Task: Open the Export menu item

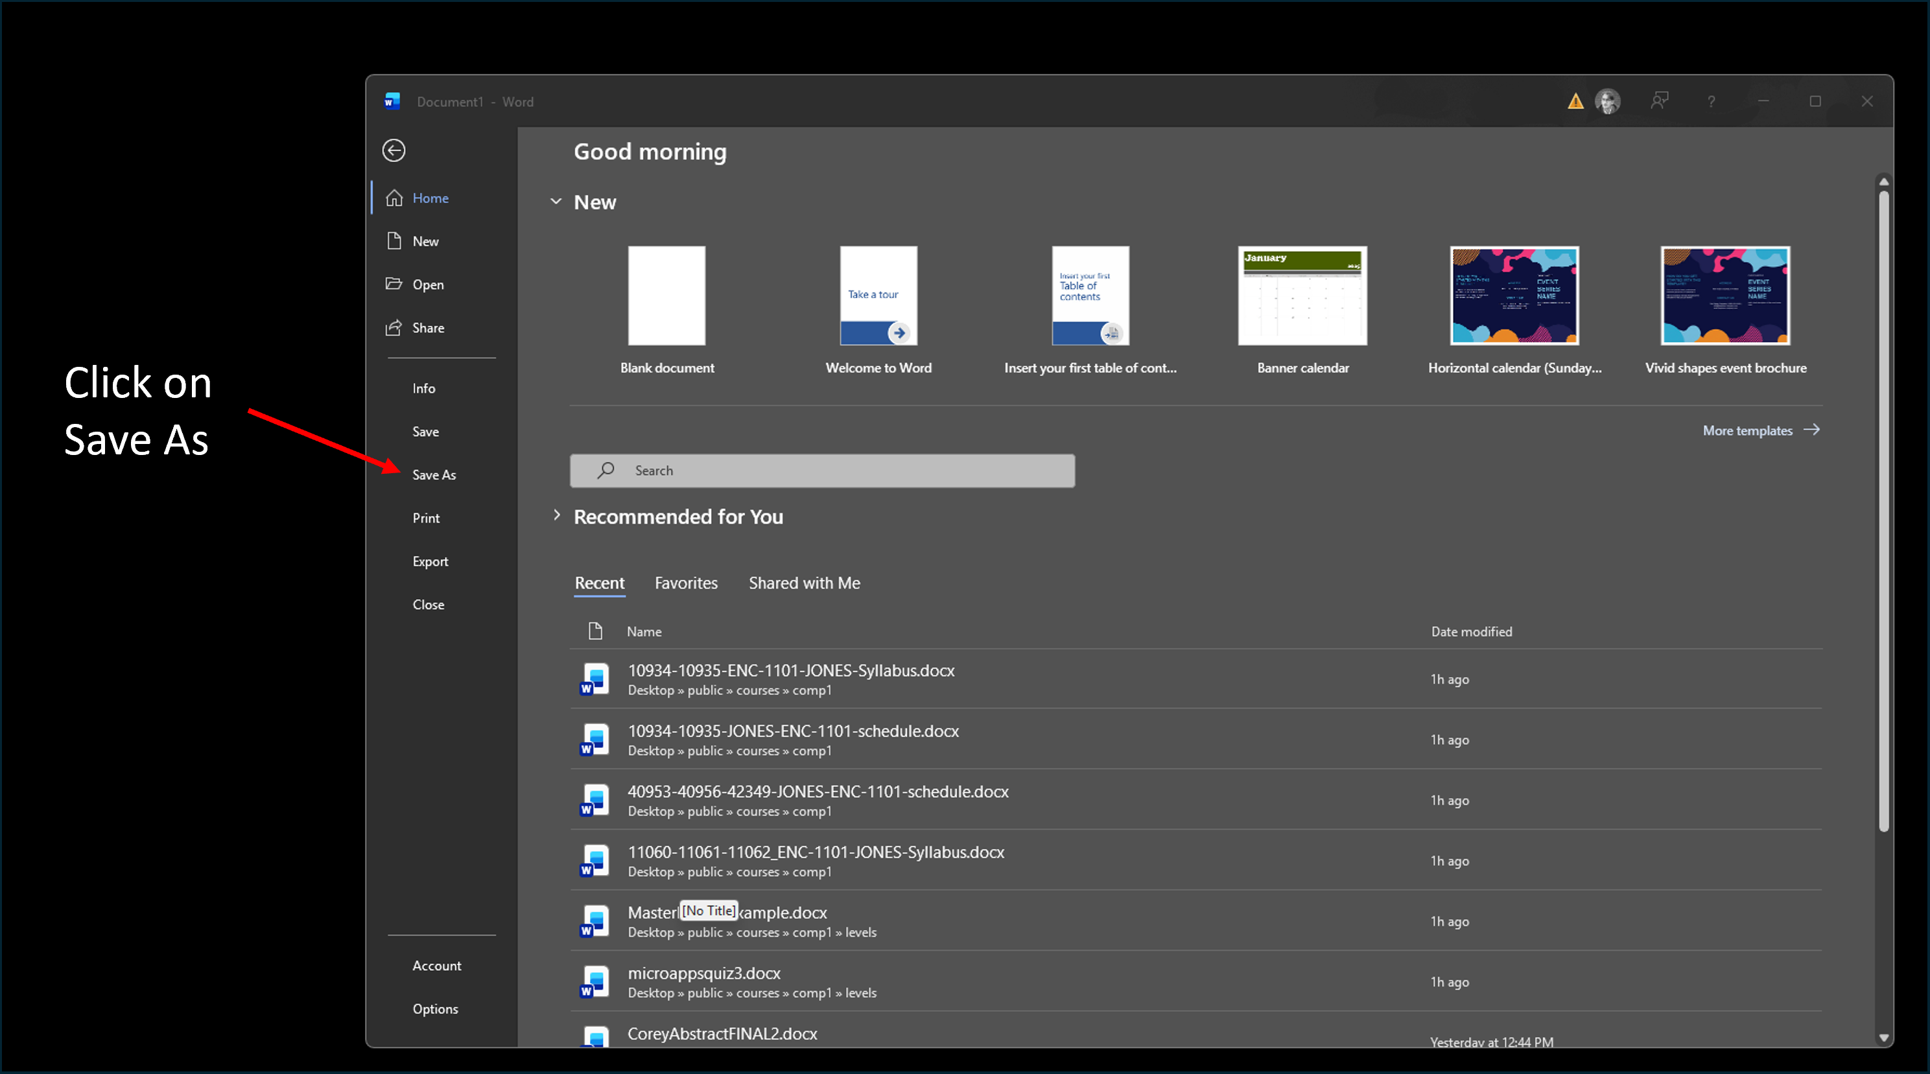Action: [x=430, y=561]
